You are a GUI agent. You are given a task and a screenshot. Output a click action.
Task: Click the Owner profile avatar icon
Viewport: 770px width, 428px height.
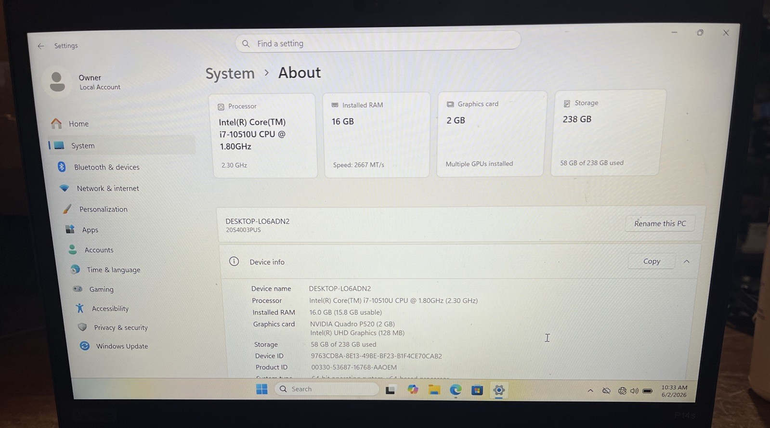[57, 82]
